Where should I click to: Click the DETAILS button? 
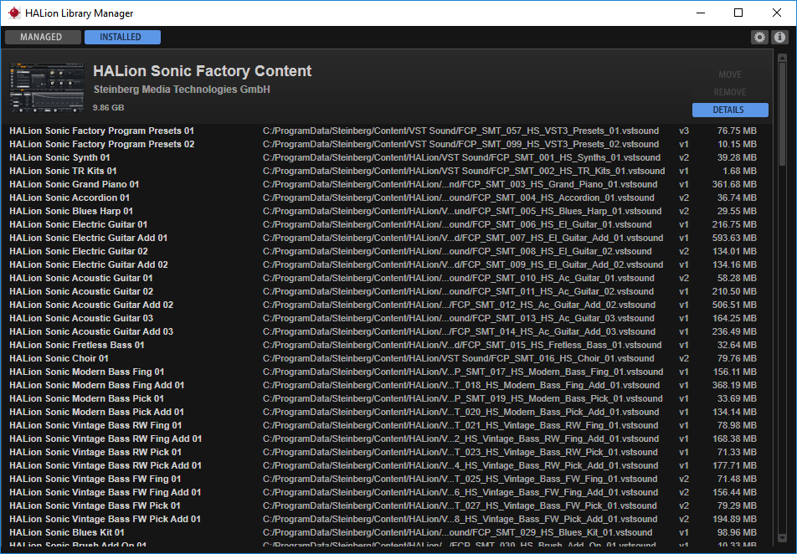point(730,110)
